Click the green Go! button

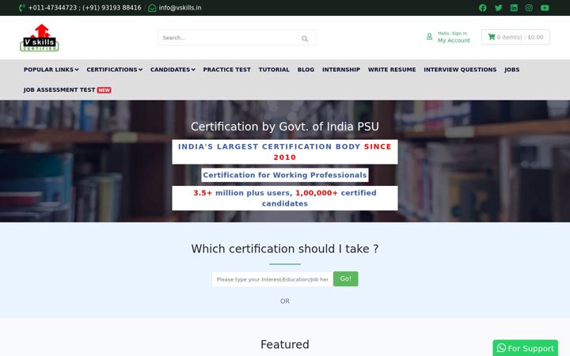(345, 279)
